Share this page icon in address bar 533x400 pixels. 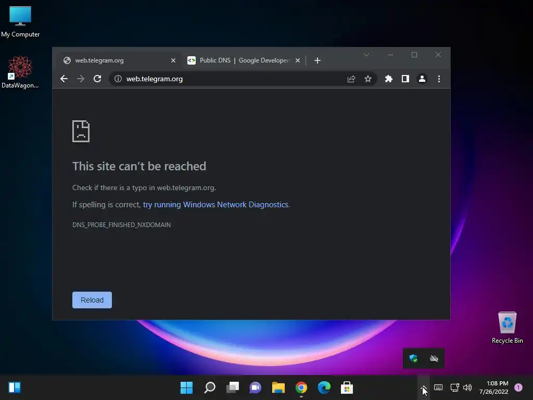point(351,79)
